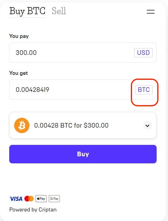Viewport: 168px width, 221px height.
Task: Click the $300.00 price in quote summary
Action: [96, 125]
